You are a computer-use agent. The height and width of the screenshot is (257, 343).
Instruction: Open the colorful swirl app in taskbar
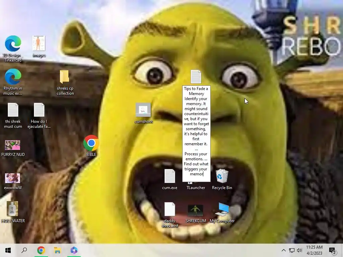coord(74,250)
